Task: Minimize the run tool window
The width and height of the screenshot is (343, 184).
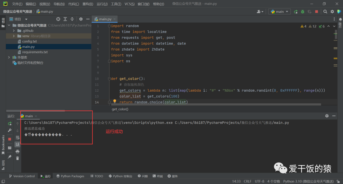Action: 334,116
